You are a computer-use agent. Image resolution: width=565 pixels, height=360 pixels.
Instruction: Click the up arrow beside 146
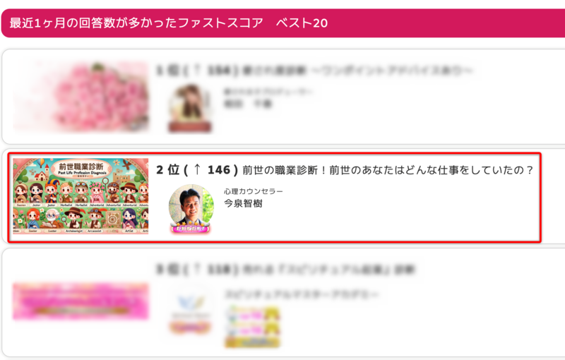pyautogui.click(x=197, y=169)
